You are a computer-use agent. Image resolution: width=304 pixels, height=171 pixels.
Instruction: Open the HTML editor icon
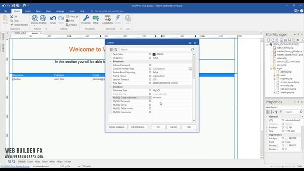click(95, 18)
